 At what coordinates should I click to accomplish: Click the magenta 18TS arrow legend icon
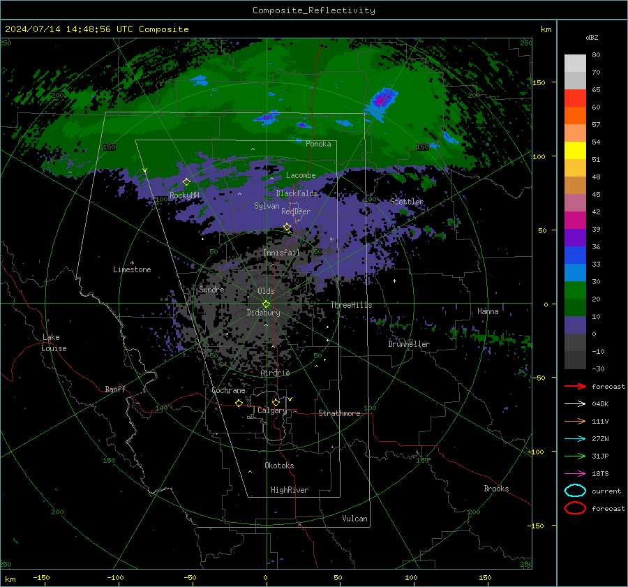(x=575, y=474)
